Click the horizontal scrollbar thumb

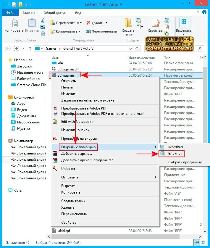[115, 237]
